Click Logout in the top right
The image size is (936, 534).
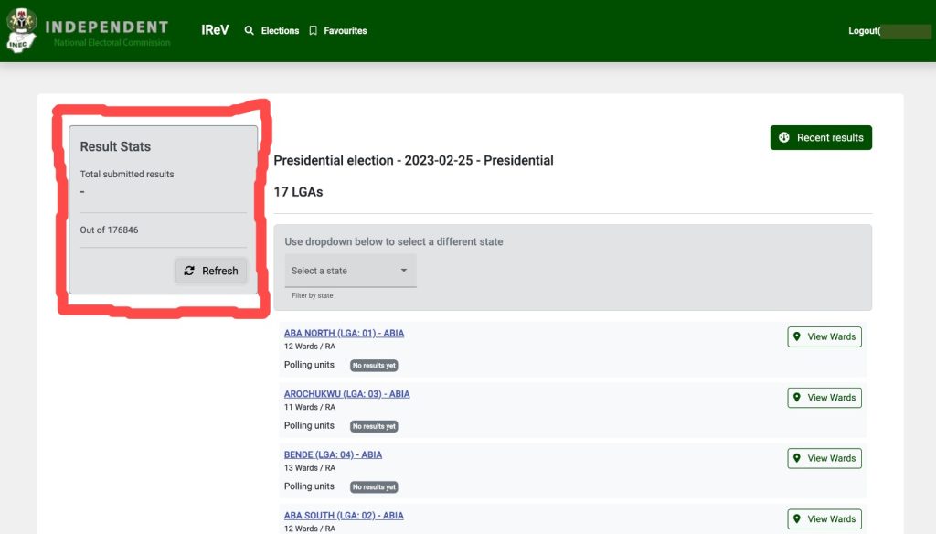pyautogui.click(x=863, y=31)
